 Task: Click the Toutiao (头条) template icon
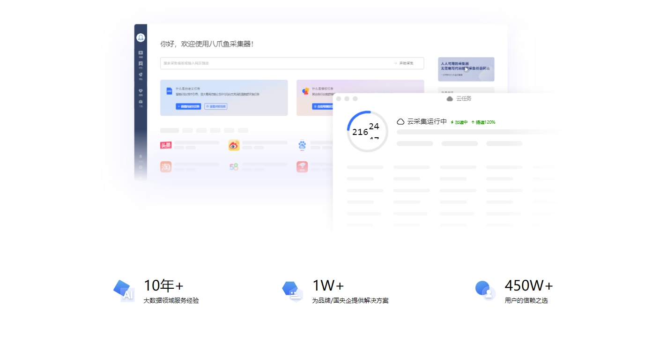point(166,145)
